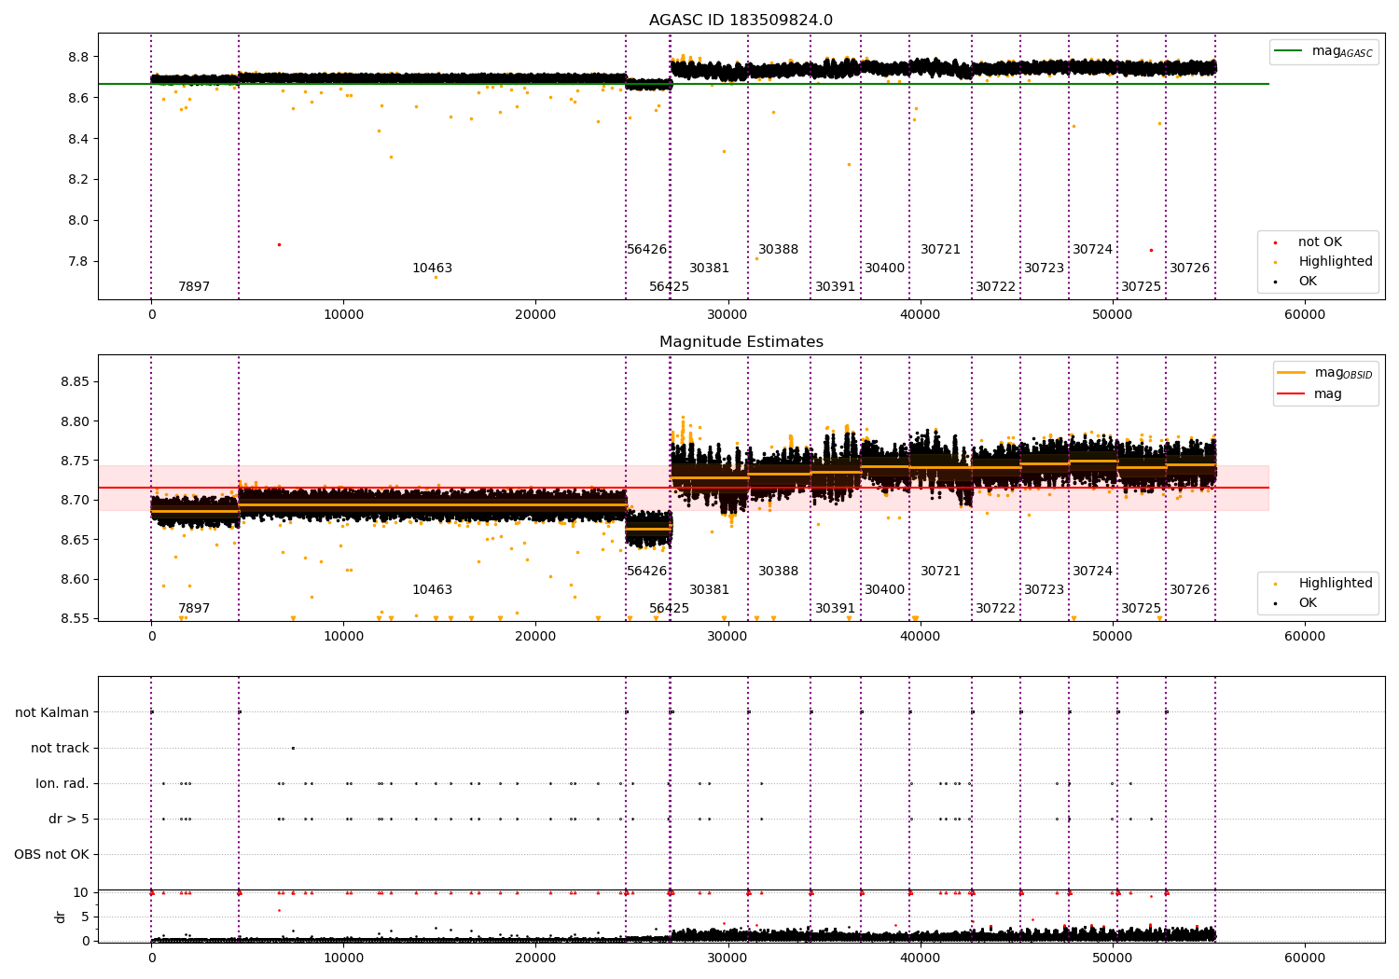Click the 10000 x-axis tick in bottom plot
The image size is (1399, 979).
click(x=344, y=958)
